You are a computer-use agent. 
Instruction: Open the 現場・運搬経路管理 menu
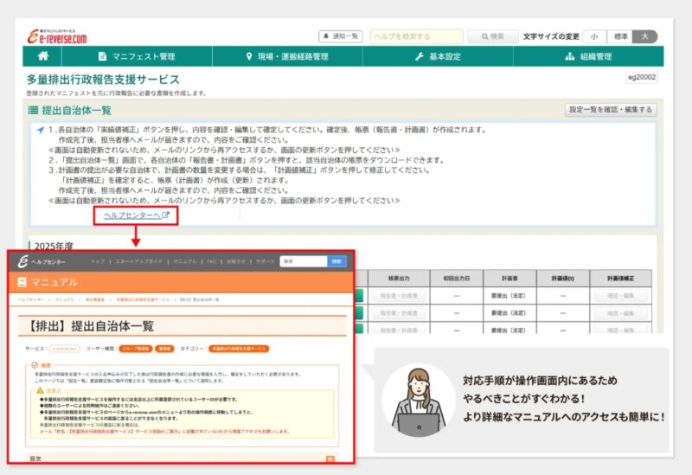pyautogui.click(x=286, y=56)
